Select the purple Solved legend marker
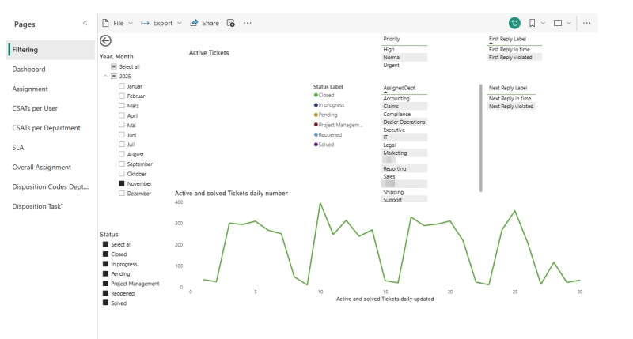This screenshot has height=339, width=633. [316, 145]
